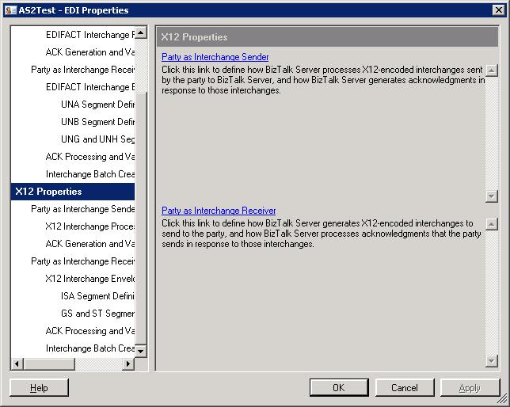Click Sender description text about X12-encoded interchanges
Screen dimensions: 510x407
click(x=323, y=80)
